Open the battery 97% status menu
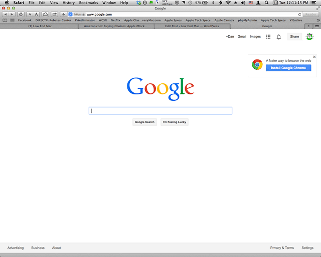 point(201,3)
